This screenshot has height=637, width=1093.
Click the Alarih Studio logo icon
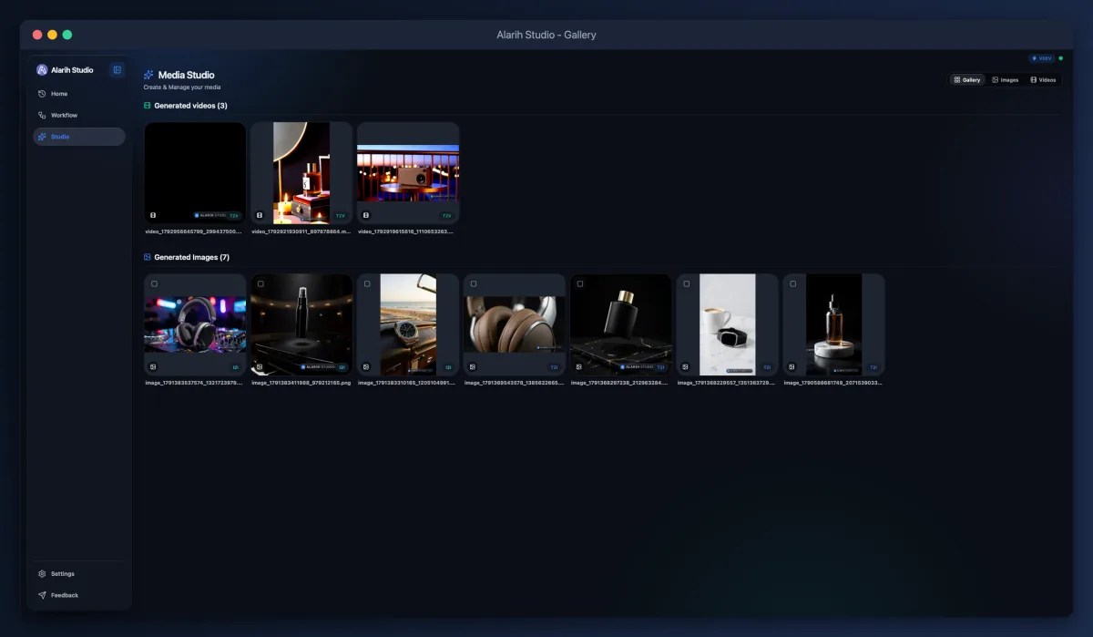pyautogui.click(x=42, y=70)
